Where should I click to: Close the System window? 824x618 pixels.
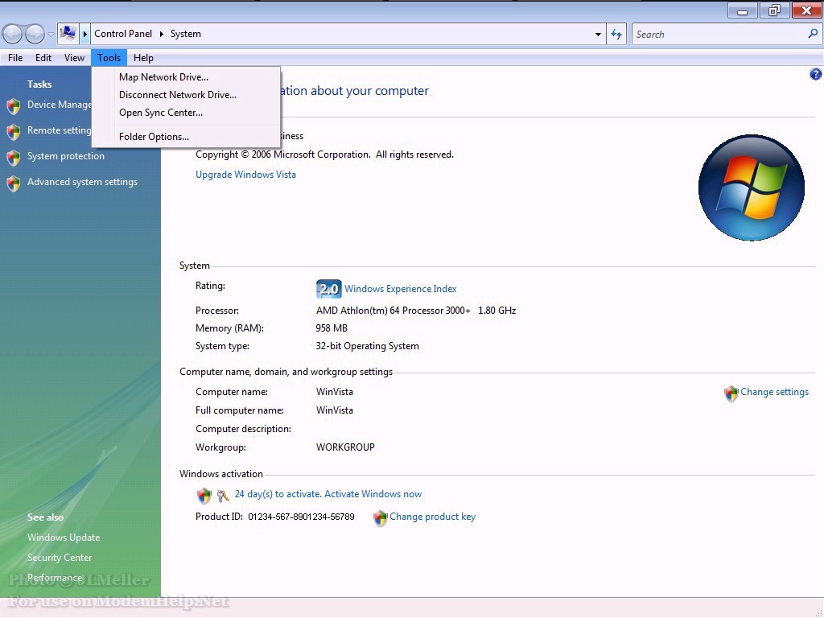(x=806, y=10)
